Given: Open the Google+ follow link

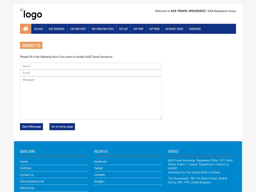Looking at the screenshot, I should [99, 182].
